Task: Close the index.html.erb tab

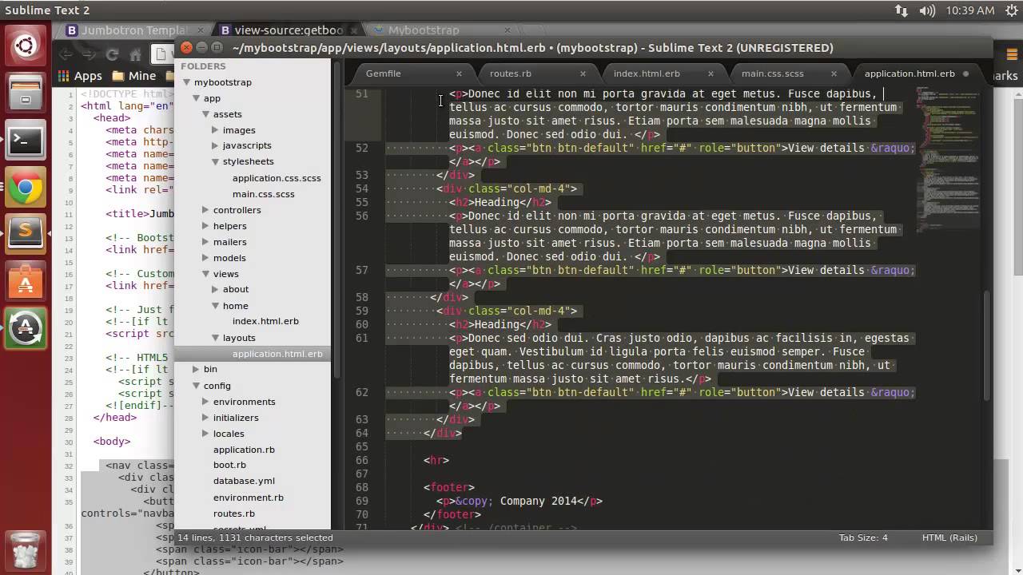Action: 709,73
